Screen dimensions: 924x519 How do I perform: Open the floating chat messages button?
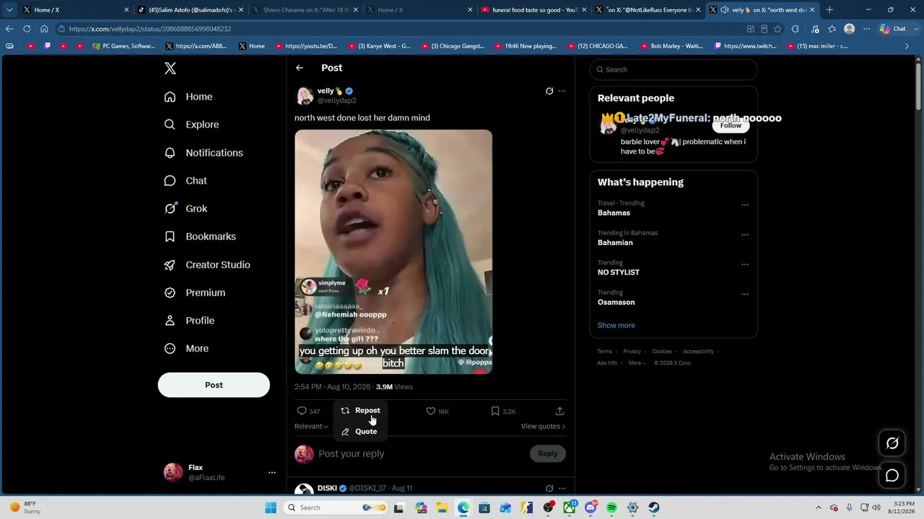pos(892,476)
